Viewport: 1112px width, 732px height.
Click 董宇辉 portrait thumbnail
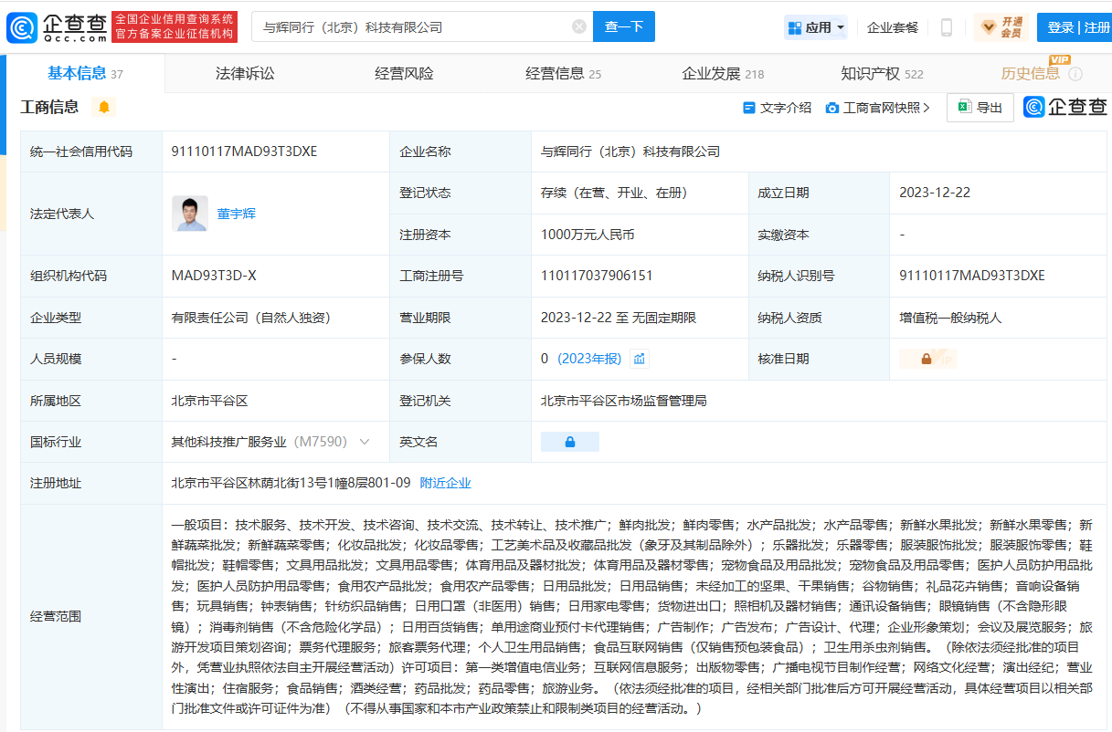pos(190,214)
